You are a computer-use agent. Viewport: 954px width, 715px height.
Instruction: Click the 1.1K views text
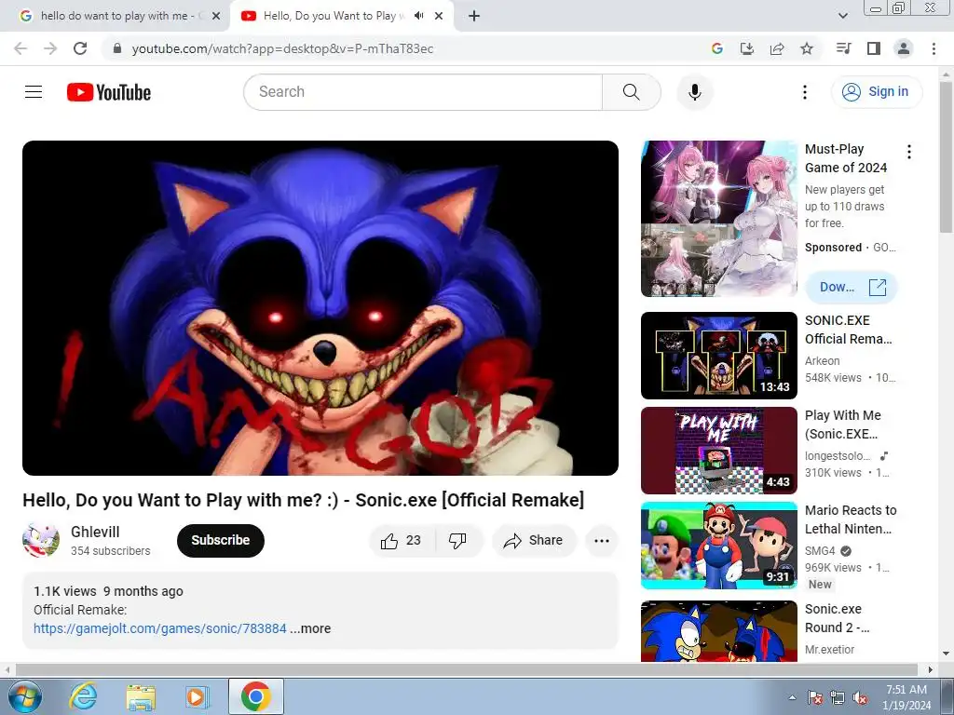point(64,591)
